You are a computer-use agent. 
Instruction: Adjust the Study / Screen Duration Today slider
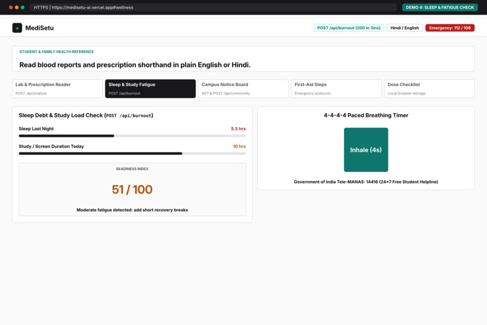(x=132, y=154)
